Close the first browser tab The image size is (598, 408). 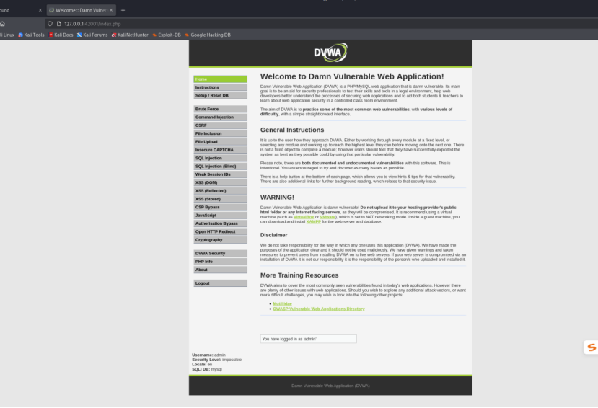pyautogui.click(x=40, y=10)
